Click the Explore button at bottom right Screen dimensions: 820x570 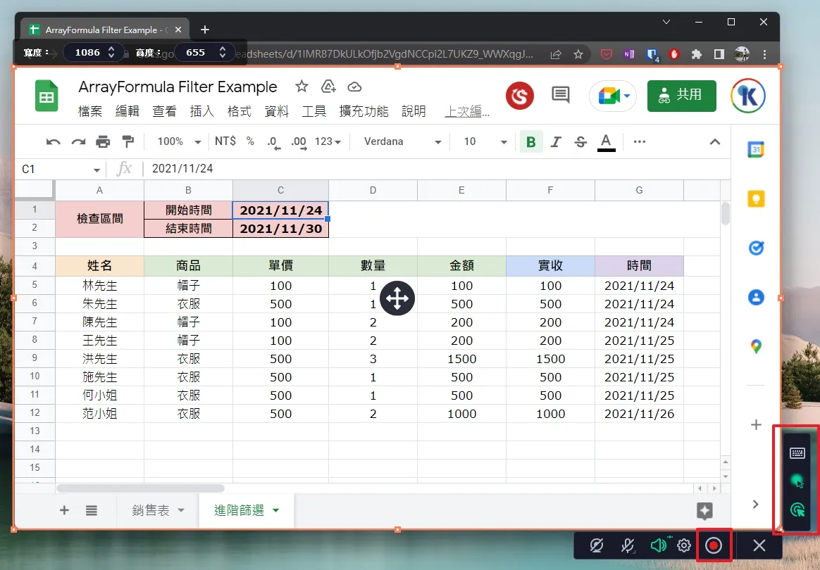[x=704, y=510]
